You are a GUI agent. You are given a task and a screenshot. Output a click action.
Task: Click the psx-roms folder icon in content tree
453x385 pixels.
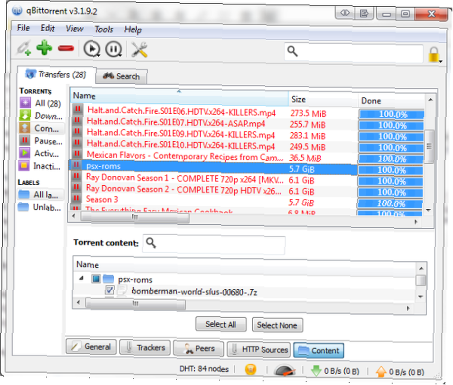[108, 279]
